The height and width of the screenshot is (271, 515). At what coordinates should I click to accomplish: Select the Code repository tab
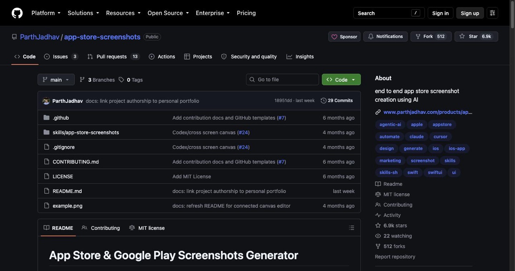[x=25, y=57]
